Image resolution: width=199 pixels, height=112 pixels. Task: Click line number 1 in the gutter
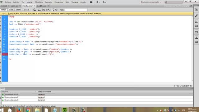click(5, 17)
